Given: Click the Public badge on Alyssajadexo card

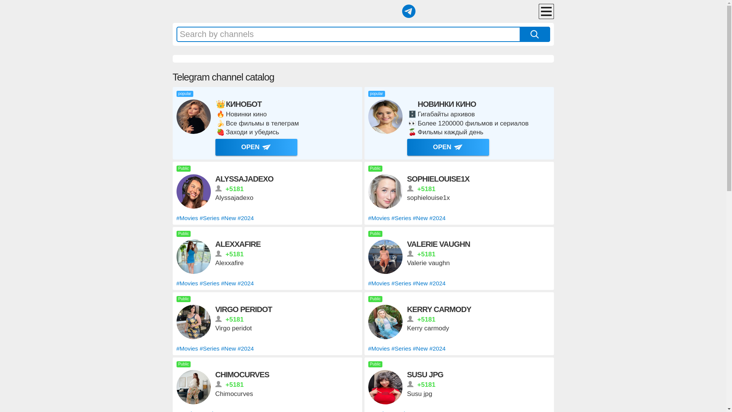Looking at the screenshot, I should (183, 169).
